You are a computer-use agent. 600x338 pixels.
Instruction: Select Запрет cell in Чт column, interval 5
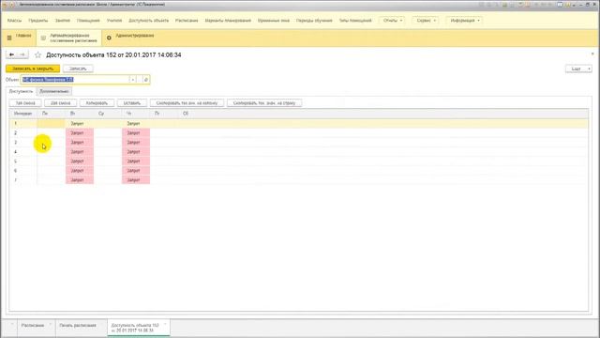pyautogui.click(x=136, y=161)
